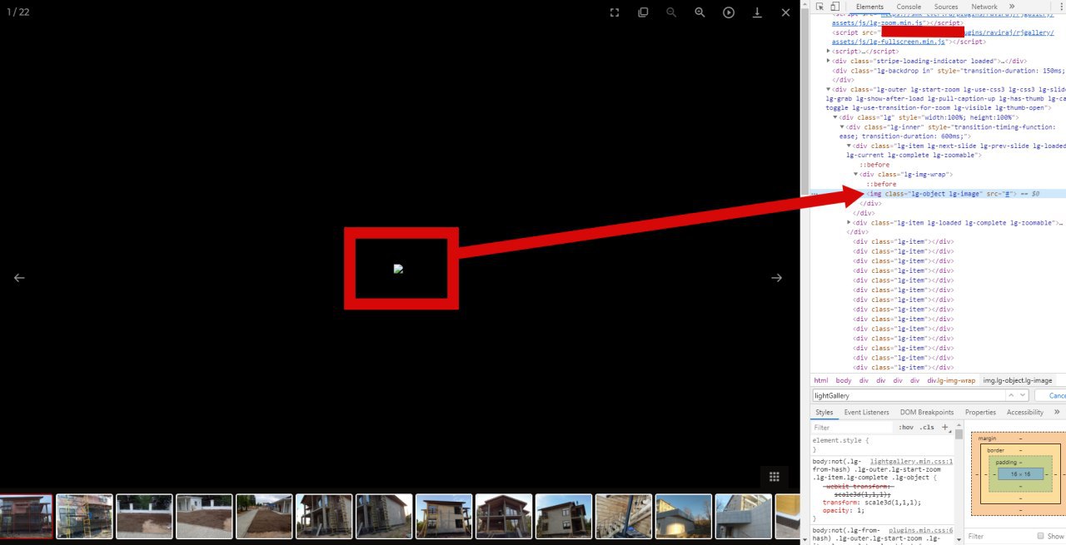Show more sidebar panes via the lower chevrons

tap(1057, 413)
